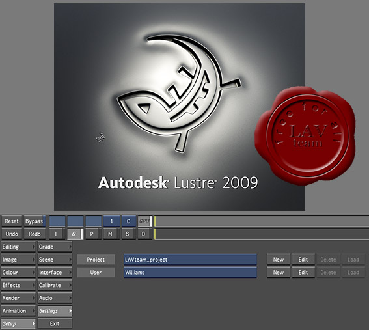Open the Colour menu
This screenshot has height=330, width=369.
pyautogui.click(x=18, y=272)
